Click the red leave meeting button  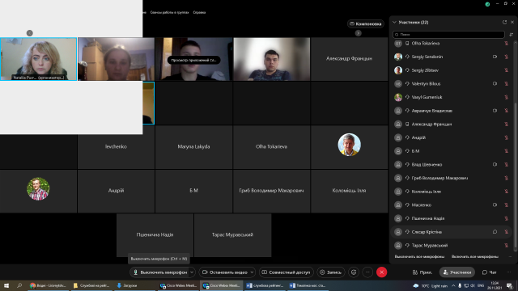(381, 272)
